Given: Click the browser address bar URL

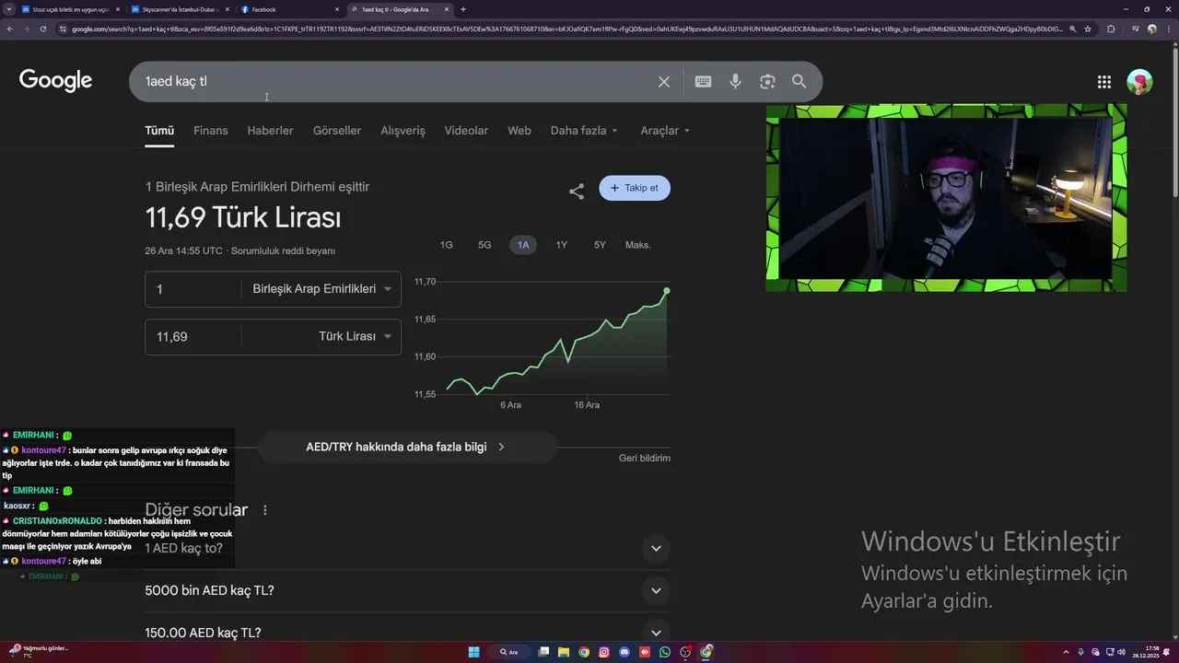Looking at the screenshot, I should pos(566,29).
